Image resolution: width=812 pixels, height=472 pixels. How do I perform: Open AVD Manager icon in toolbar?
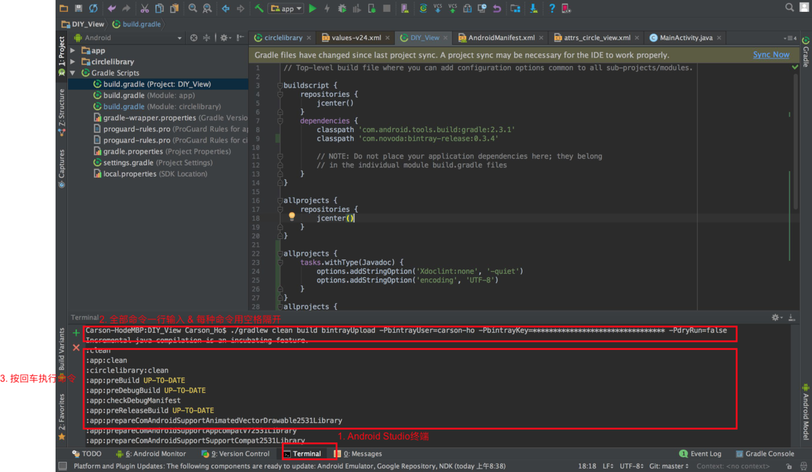click(x=405, y=8)
